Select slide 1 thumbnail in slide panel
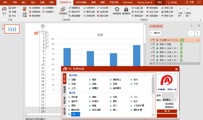The height and width of the screenshot is (120, 203). (12, 29)
